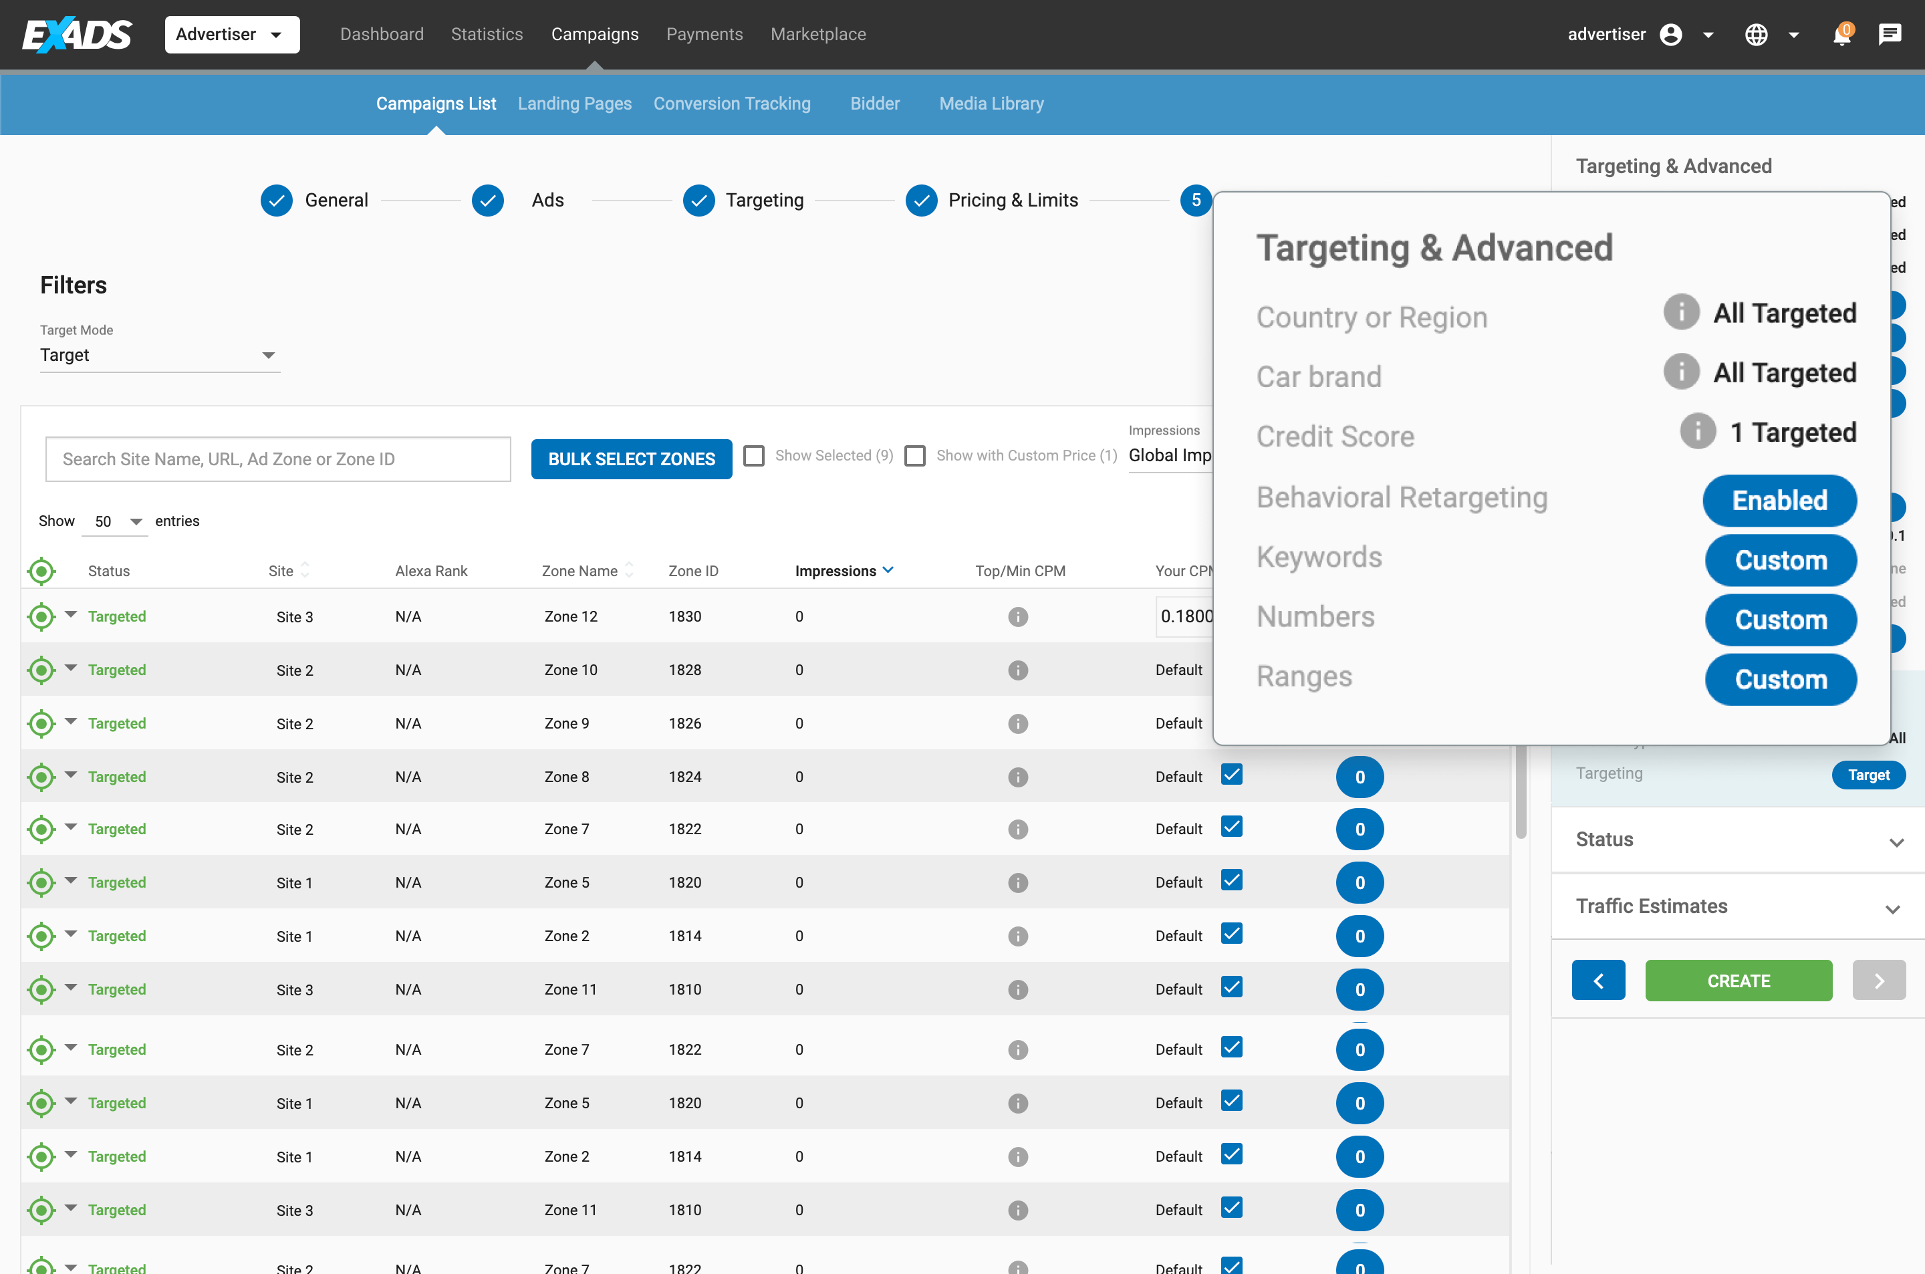Switch to Landing Pages tab
Screen dimensions: 1925x1274
click(x=574, y=102)
